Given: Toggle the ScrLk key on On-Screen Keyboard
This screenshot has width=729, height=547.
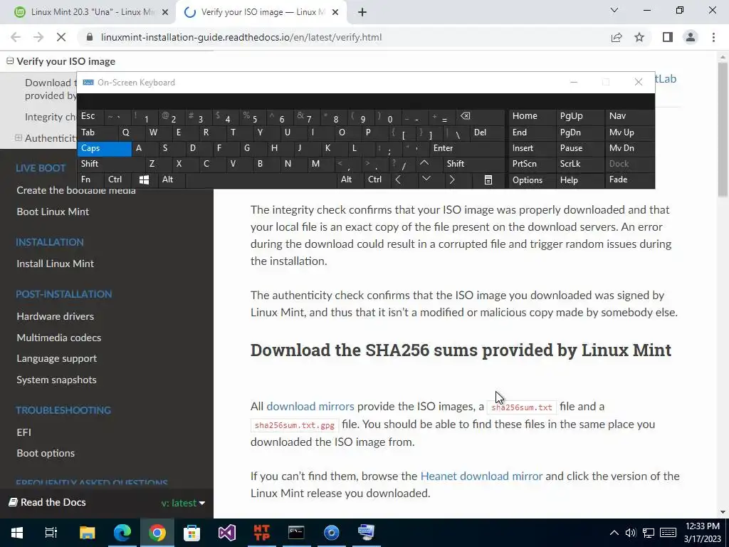Looking at the screenshot, I should point(579,164).
